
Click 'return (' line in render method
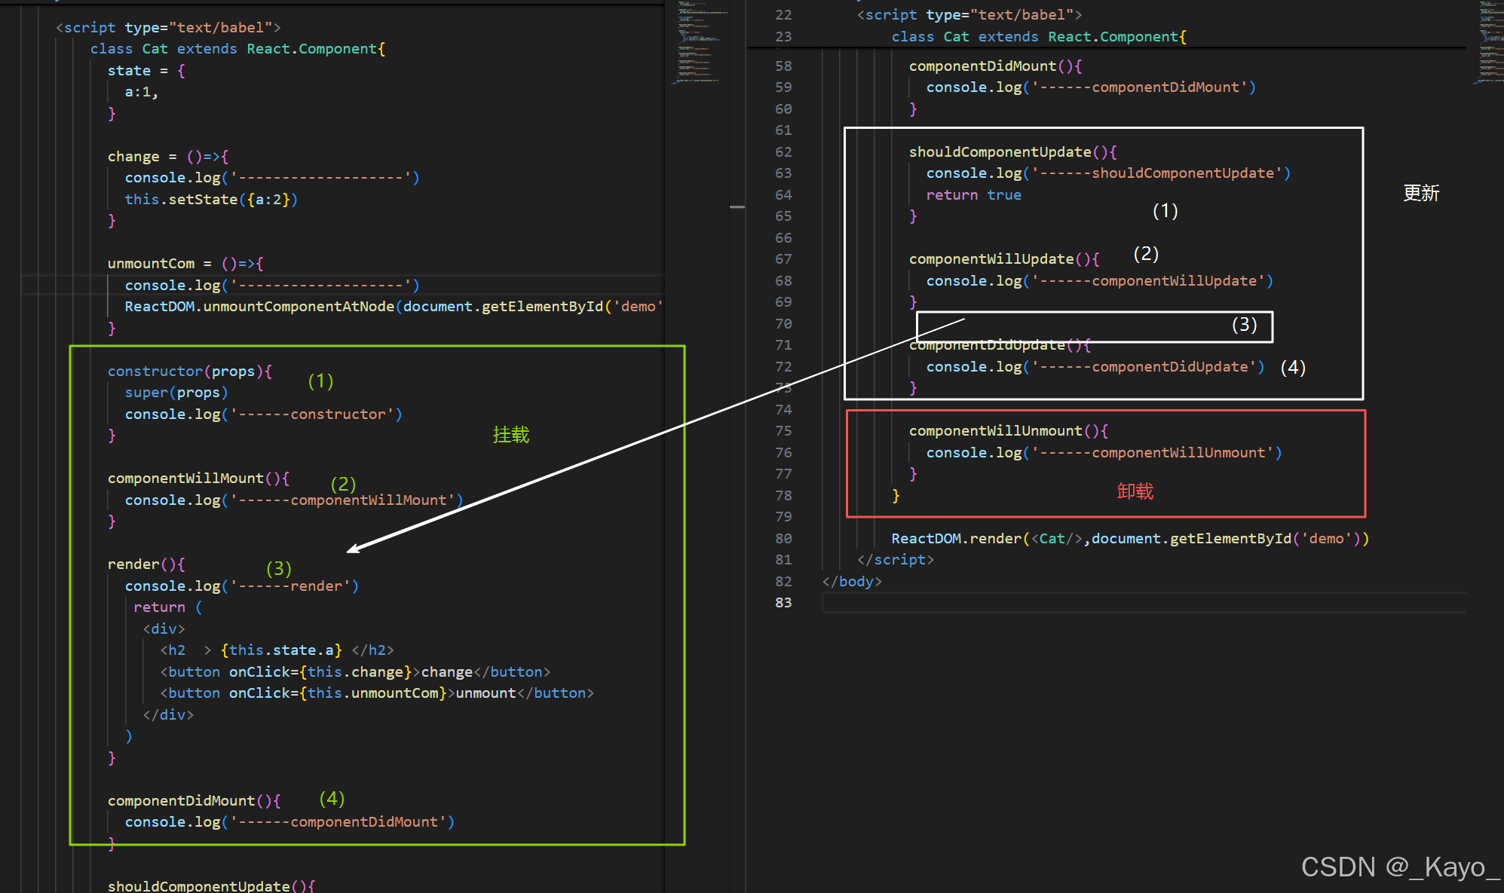pos(167,607)
